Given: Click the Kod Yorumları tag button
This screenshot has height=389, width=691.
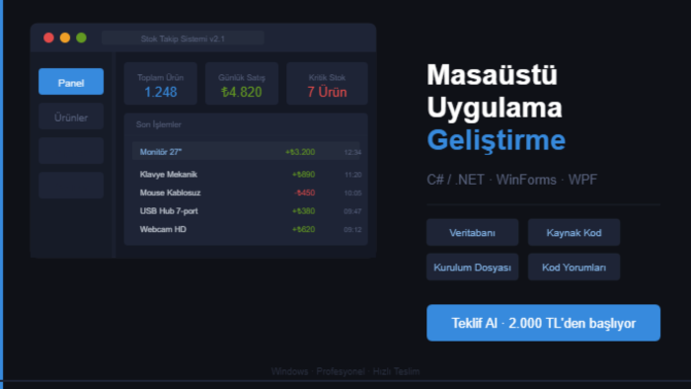Looking at the screenshot, I should point(574,267).
